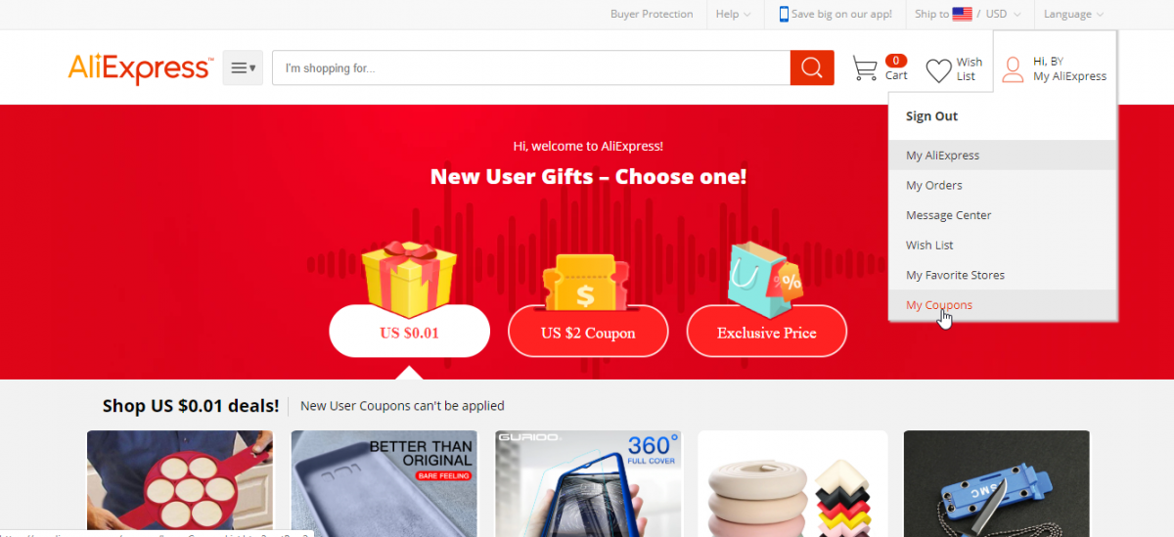Click the yellow gift box icon

pyautogui.click(x=410, y=278)
